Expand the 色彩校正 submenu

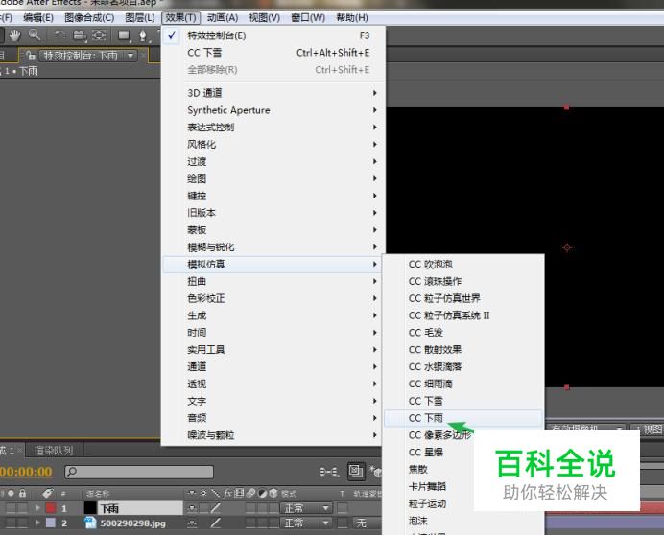pos(273,298)
